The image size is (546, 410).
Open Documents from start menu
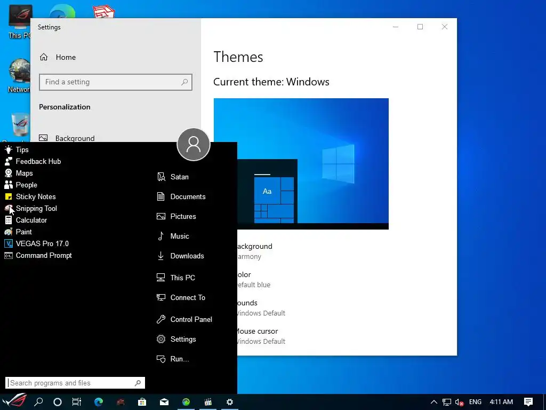click(x=181, y=196)
